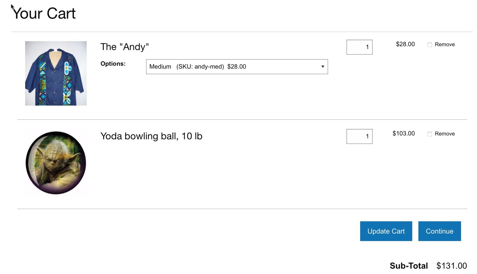This screenshot has width=477, height=274.
Task: Click the dropdown arrow on the Medium size selector
Action: pos(323,67)
